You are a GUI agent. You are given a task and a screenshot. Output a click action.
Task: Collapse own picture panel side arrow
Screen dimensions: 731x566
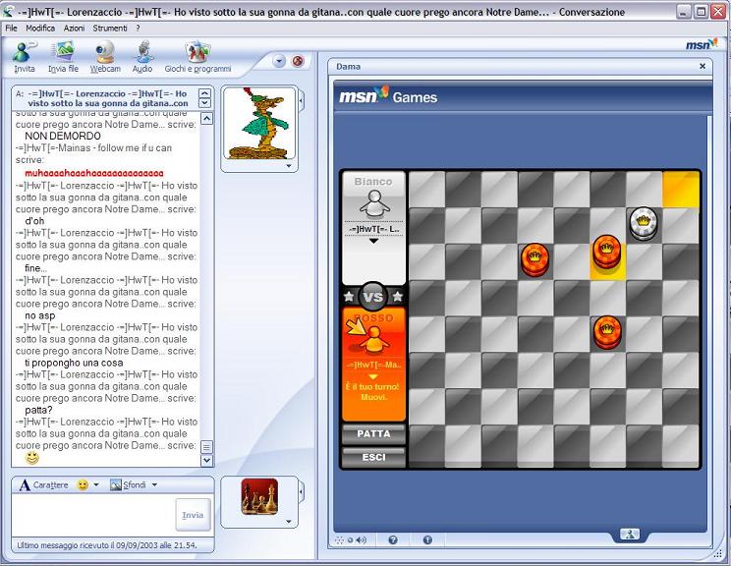[302, 491]
